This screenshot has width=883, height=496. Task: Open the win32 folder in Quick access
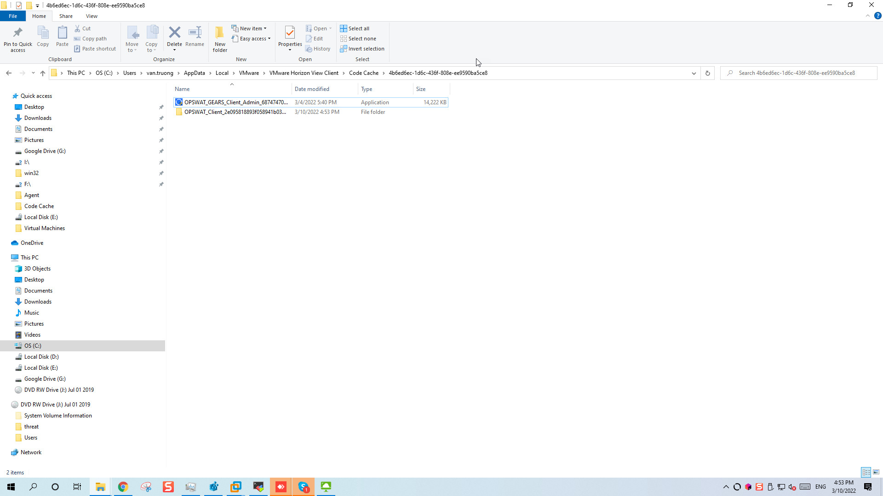[31, 173]
